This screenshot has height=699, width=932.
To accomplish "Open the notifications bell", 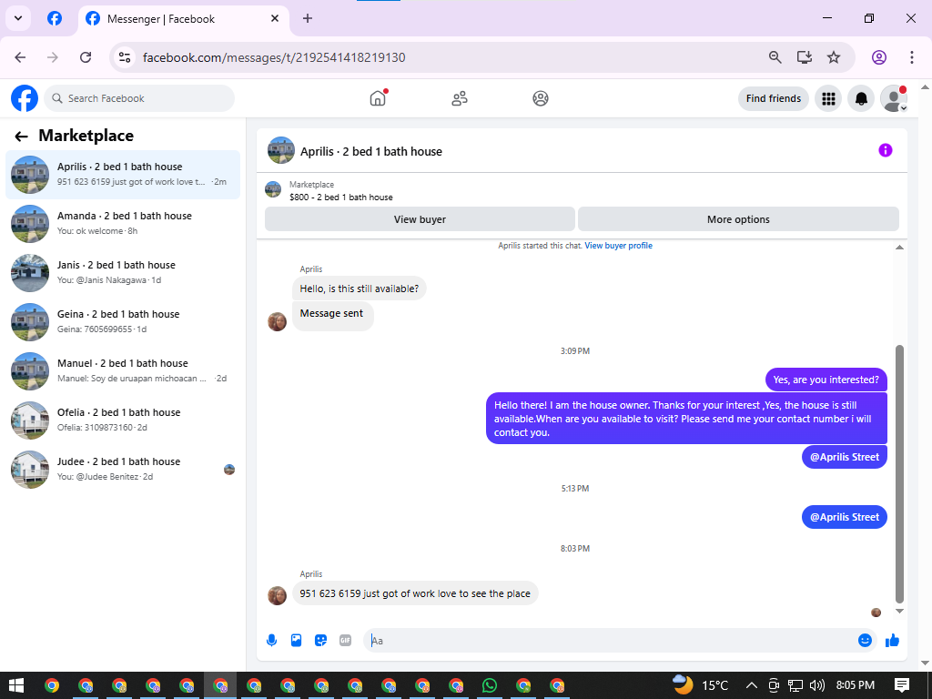I will [x=861, y=98].
